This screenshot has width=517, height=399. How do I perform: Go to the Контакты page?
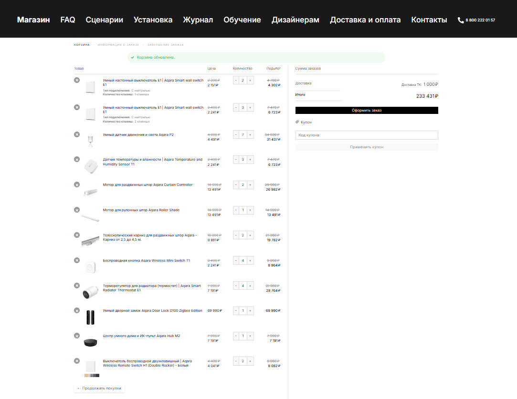click(x=429, y=20)
